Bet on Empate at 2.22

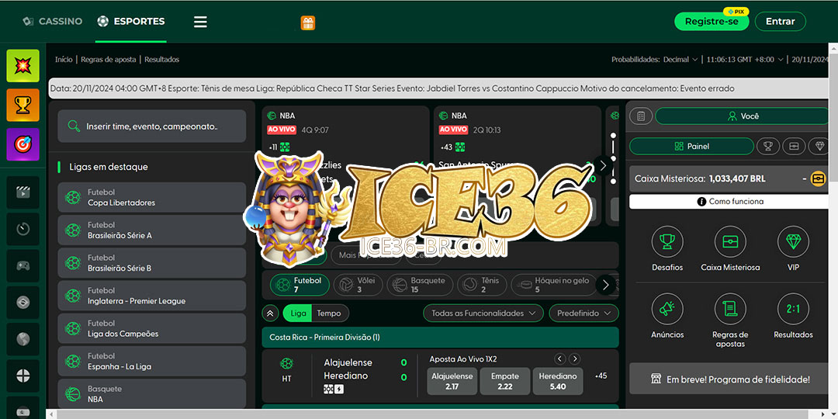tap(505, 381)
